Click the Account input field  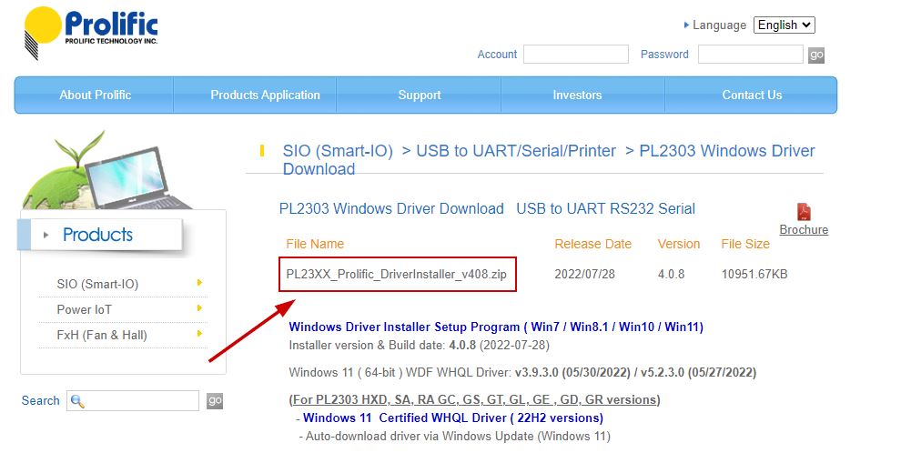tap(576, 55)
